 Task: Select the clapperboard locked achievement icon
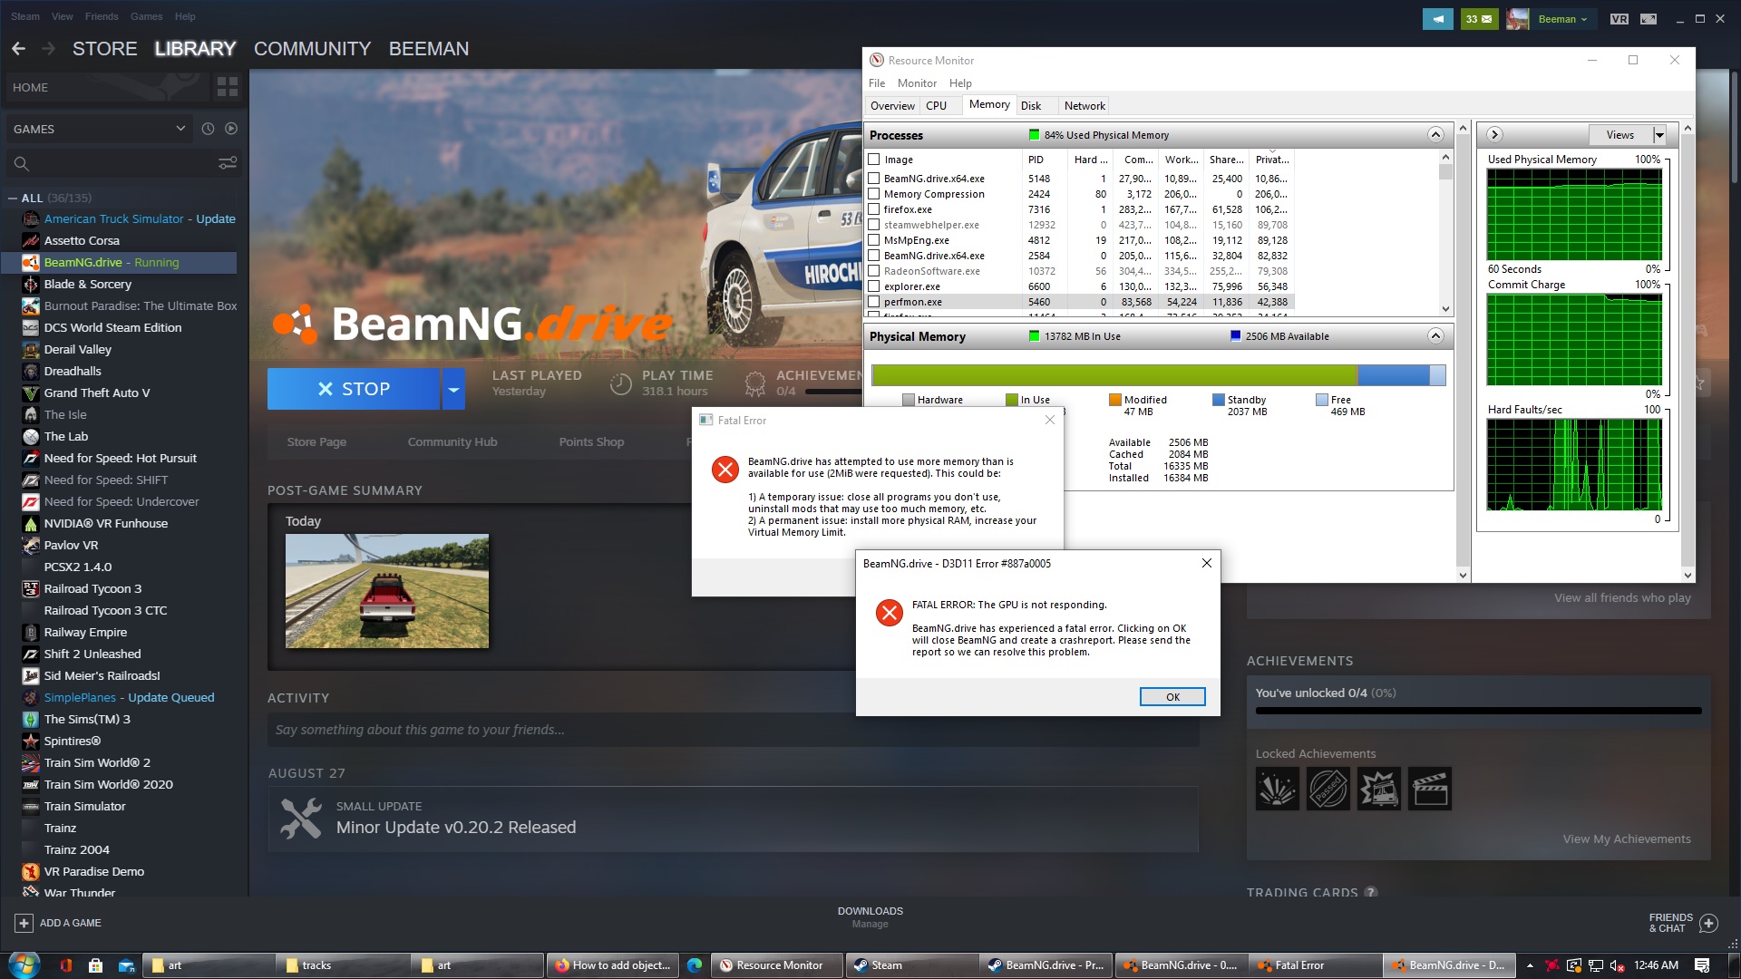click(x=1429, y=789)
